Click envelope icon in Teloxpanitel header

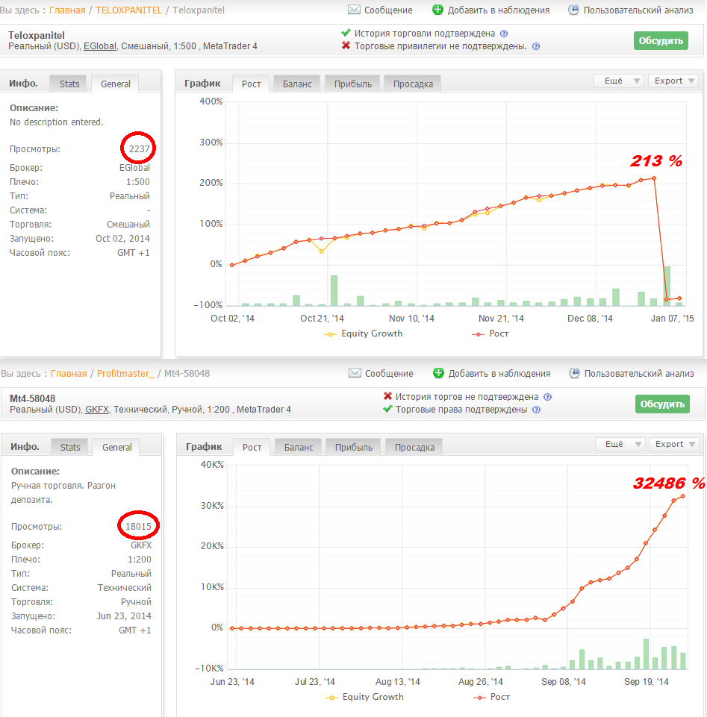354,10
